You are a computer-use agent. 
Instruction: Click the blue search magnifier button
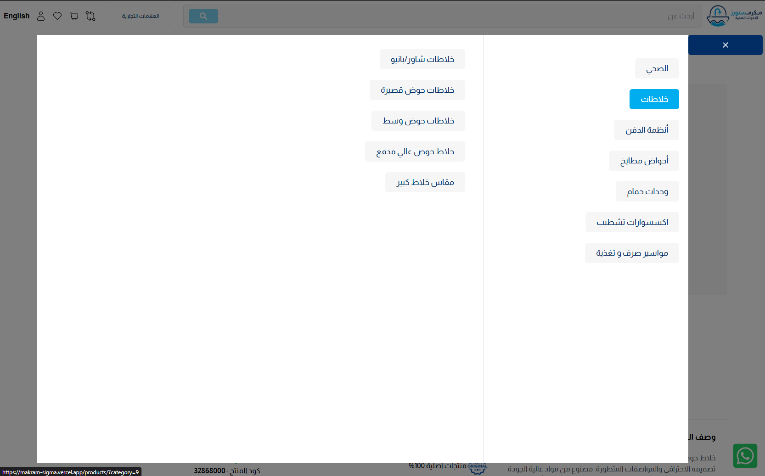click(203, 16)
